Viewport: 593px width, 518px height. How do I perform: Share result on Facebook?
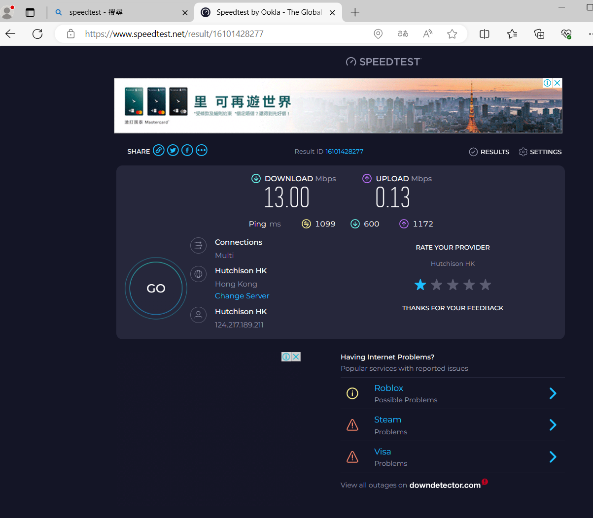tap(187, 150)
